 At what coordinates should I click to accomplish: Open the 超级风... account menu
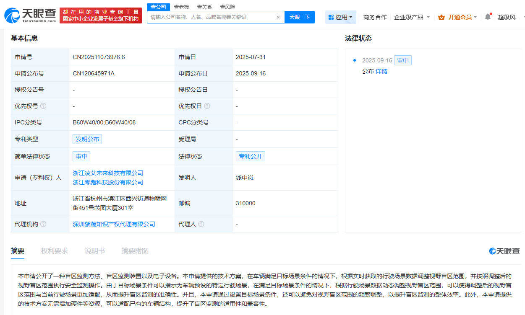509,17
